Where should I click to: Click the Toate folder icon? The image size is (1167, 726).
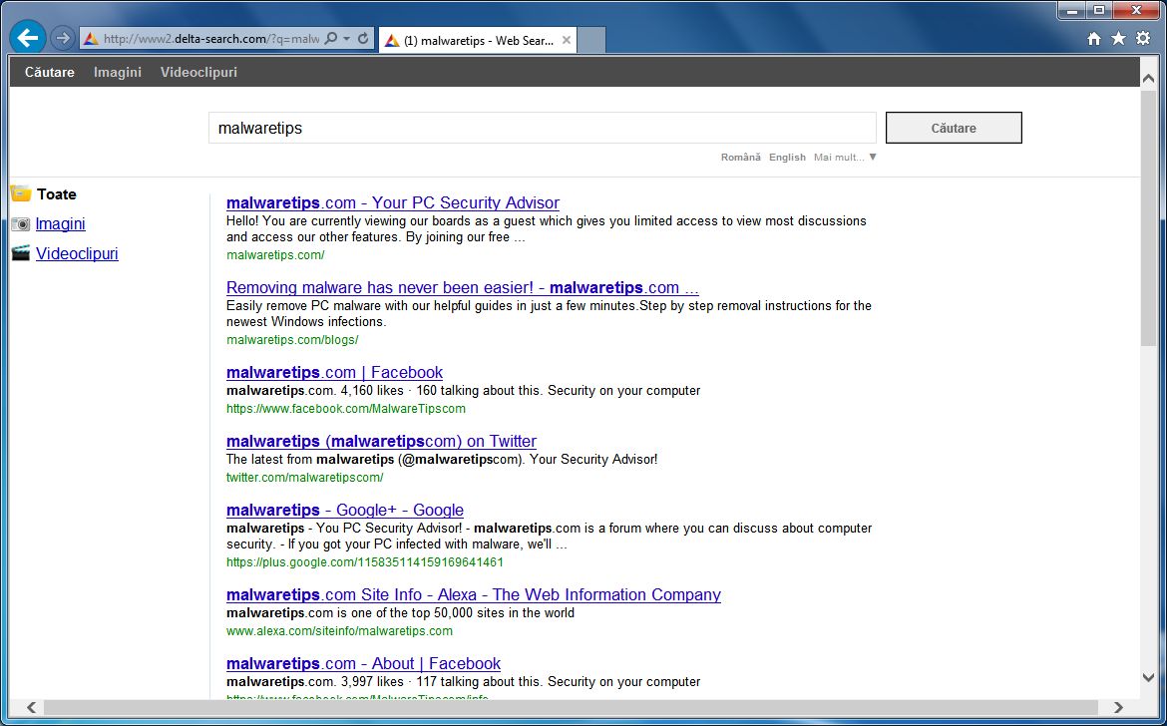(20, 193)
